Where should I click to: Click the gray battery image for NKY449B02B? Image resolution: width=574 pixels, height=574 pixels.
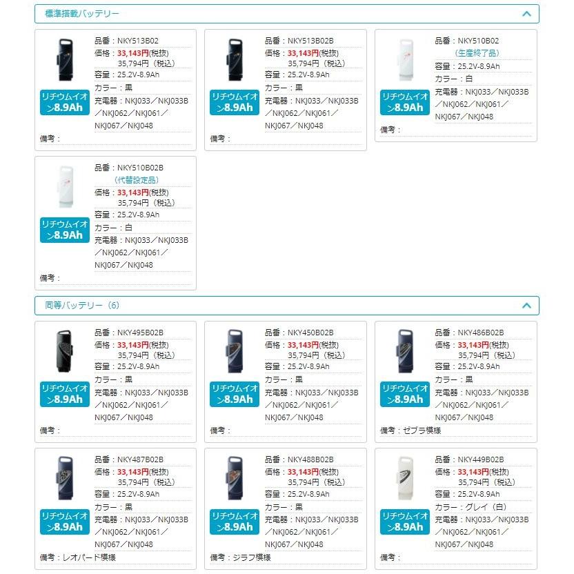pos(405,479)
